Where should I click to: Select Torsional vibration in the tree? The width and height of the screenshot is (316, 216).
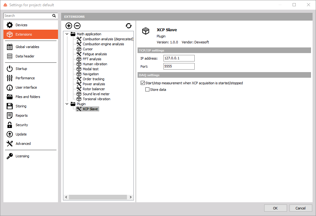click(96, 99)
